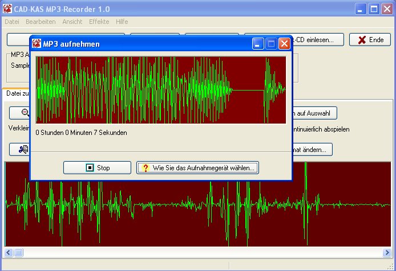Open the Datei menu
Screen dimensions: 396x271
(12, 22)
